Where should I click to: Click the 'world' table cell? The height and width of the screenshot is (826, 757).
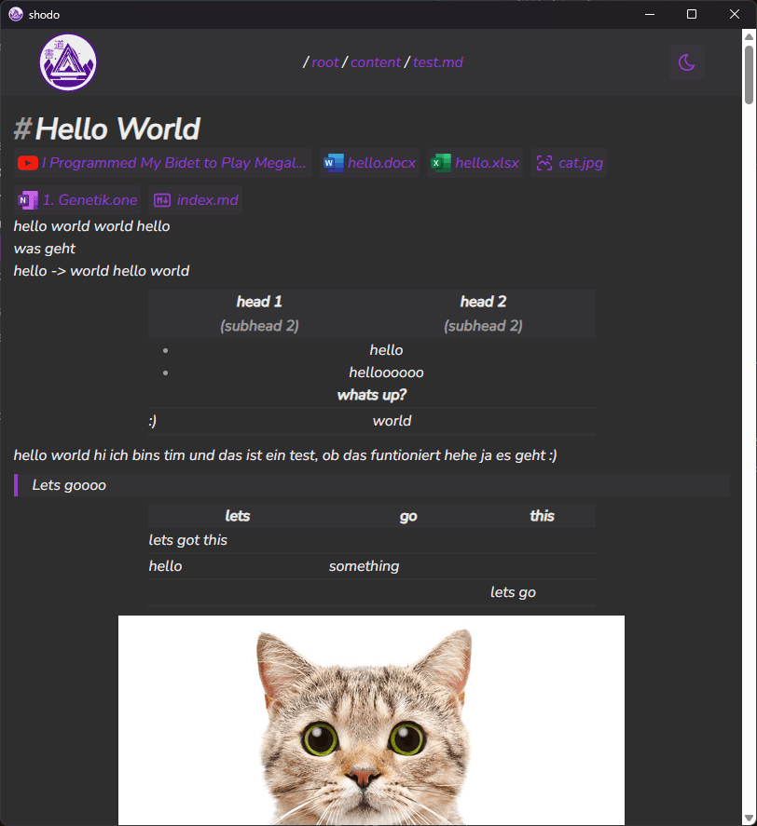(x=392, y=421)
